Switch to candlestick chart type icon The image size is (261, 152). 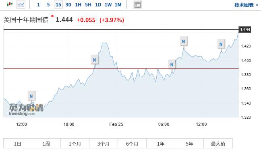pyautogui.click(x=10, y=4)
